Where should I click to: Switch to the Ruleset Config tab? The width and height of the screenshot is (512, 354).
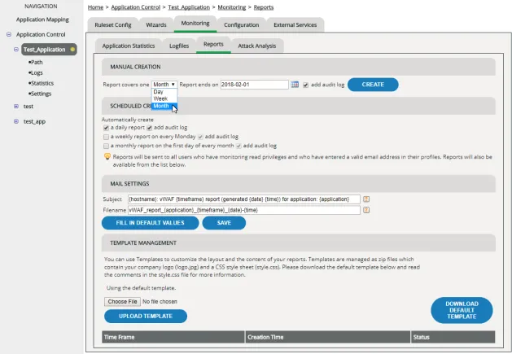click(113, 24)
